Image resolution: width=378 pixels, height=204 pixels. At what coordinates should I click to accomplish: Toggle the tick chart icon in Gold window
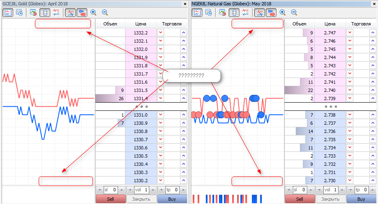tap(8, 12)
